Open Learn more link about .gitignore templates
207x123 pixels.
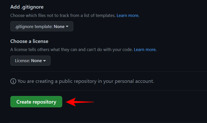click(x=127, y=15)
